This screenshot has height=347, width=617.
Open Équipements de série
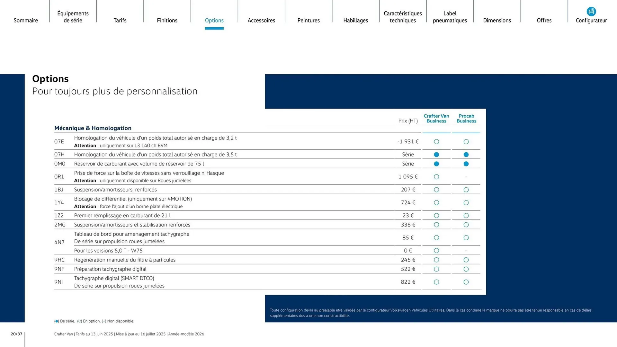coord(73,17)
